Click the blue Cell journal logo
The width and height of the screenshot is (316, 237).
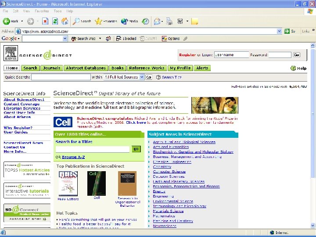tap(63, 122)
